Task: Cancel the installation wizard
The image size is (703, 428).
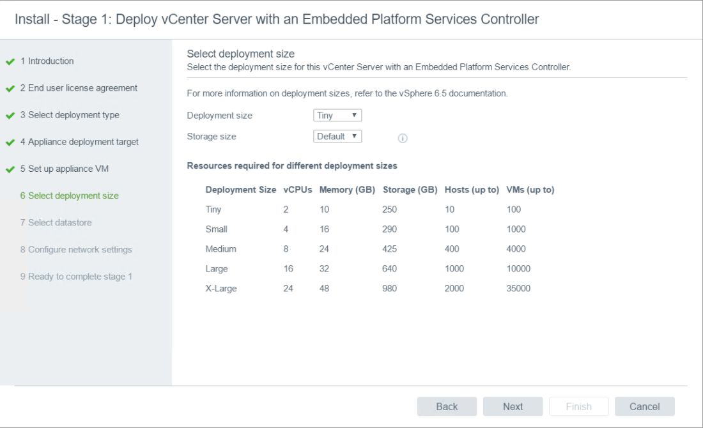Action: [x=644, y=406]
